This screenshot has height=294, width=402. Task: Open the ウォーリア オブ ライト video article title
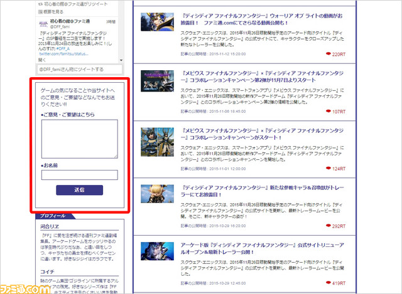coord(261,19)
